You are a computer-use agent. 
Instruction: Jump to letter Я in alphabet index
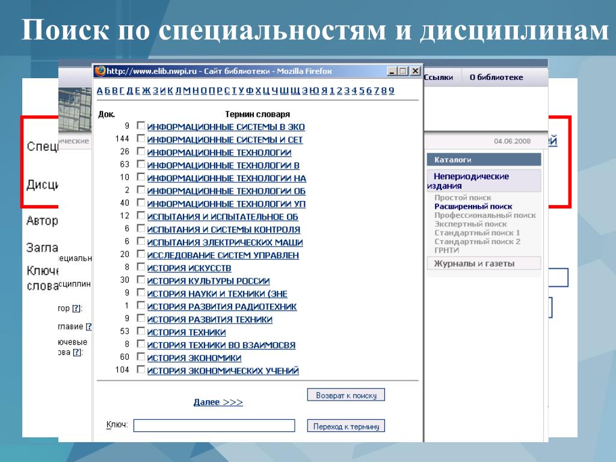coord(324,91)
